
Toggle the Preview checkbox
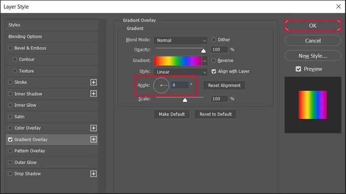tap(299, 69)
